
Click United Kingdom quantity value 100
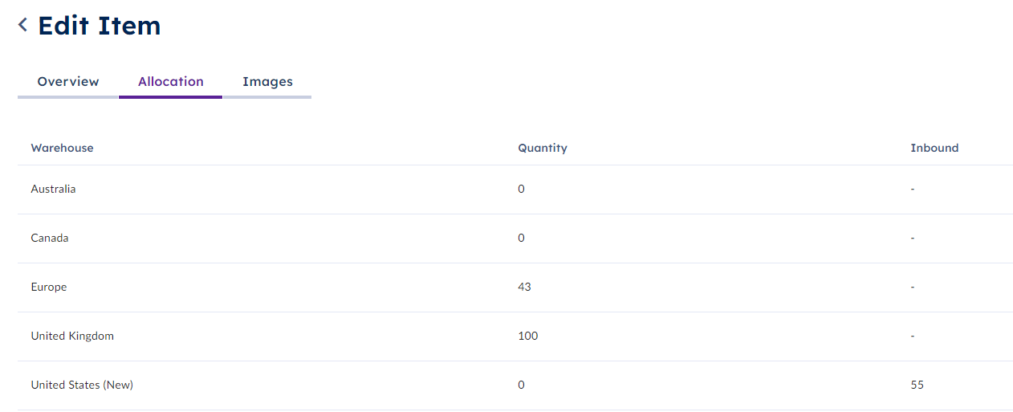pos(527,336)
